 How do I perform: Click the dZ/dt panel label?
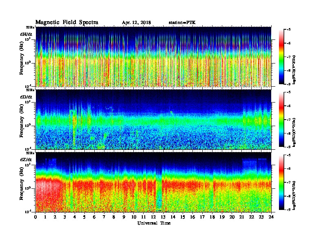[x=26, y=159]
